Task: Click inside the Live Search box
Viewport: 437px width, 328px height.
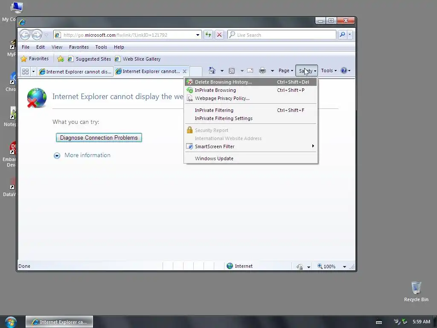Action: (282, 35)
